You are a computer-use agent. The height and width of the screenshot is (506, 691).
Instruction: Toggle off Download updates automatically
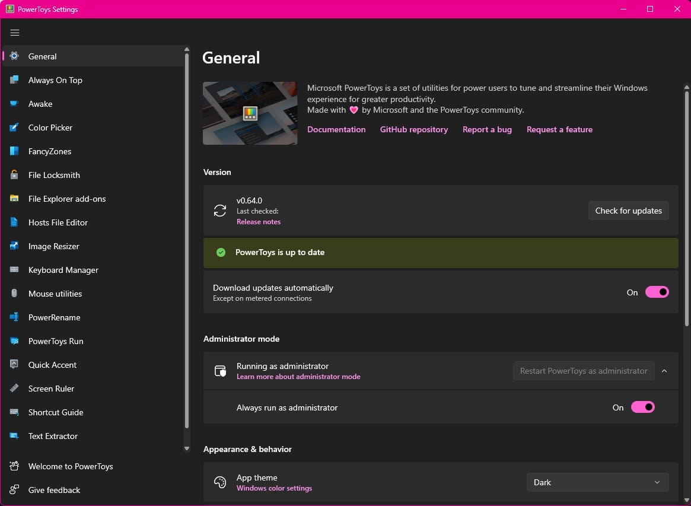click(656, 292)
